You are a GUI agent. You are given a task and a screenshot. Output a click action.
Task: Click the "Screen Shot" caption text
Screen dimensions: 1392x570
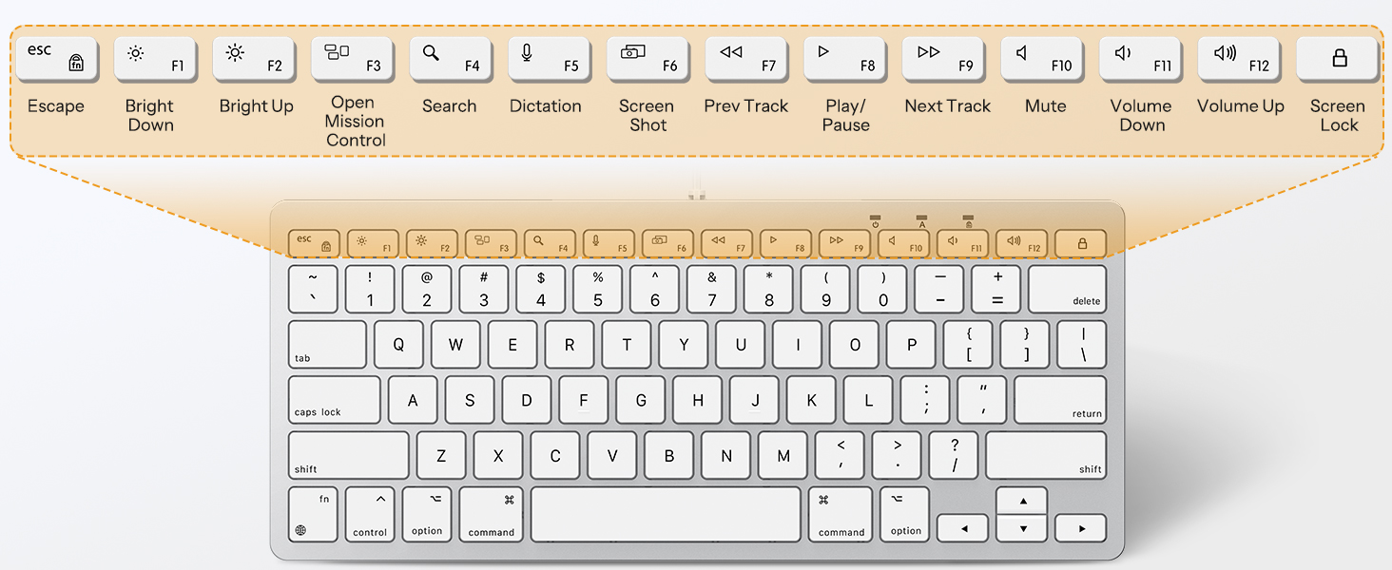[648, 116]
